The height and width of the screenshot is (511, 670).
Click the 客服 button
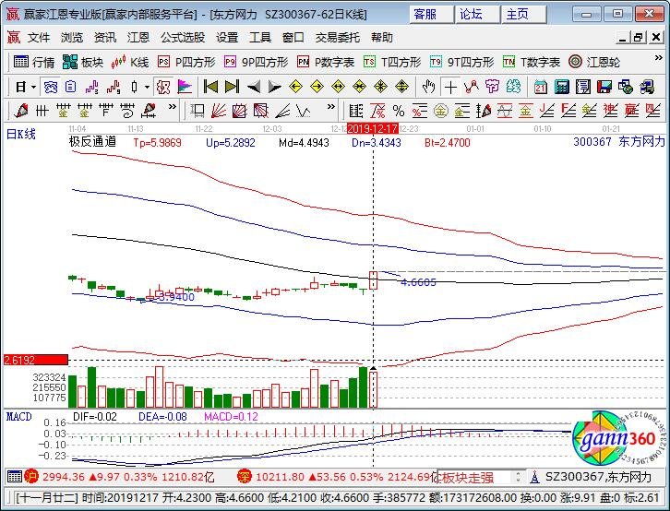point(432,15)
